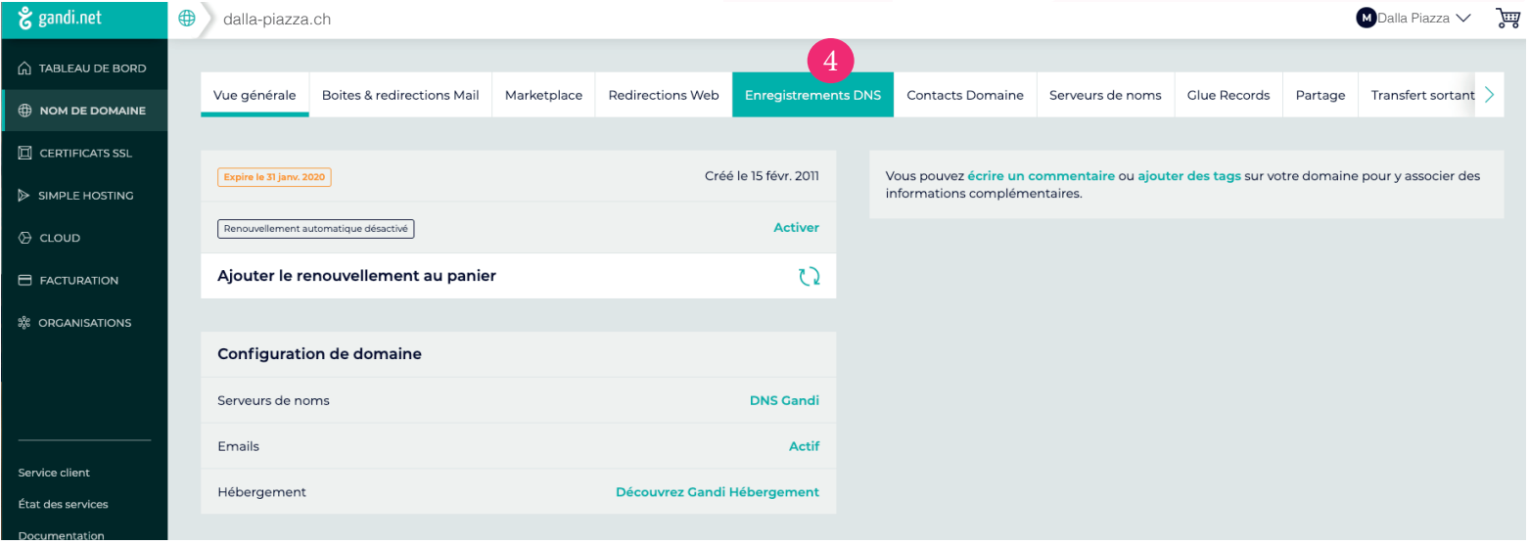Image resolution: width=1529 pixels, height=544 pixels.
Task: Open the Enregistrements DNS tab
Action: 812,95
